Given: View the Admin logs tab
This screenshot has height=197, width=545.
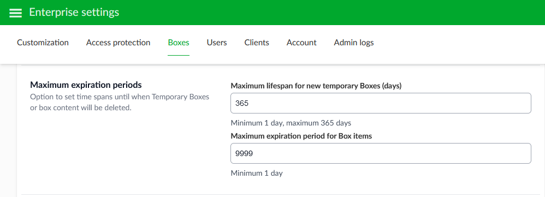Looking at the screenshot, I should (354, 43).
